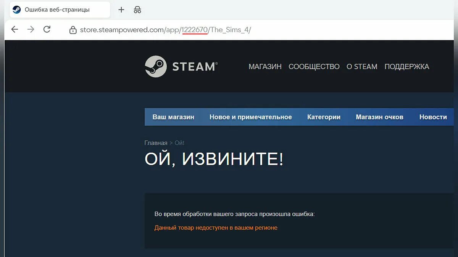Open the 'Новое и примечательное' store tab

[x=251, y=117]
